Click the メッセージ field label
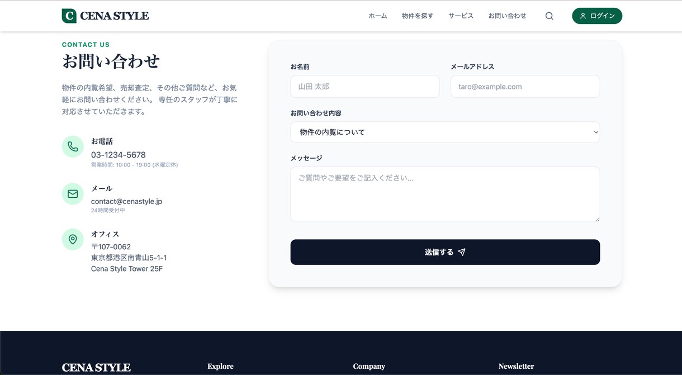 [x=306, y=158]
